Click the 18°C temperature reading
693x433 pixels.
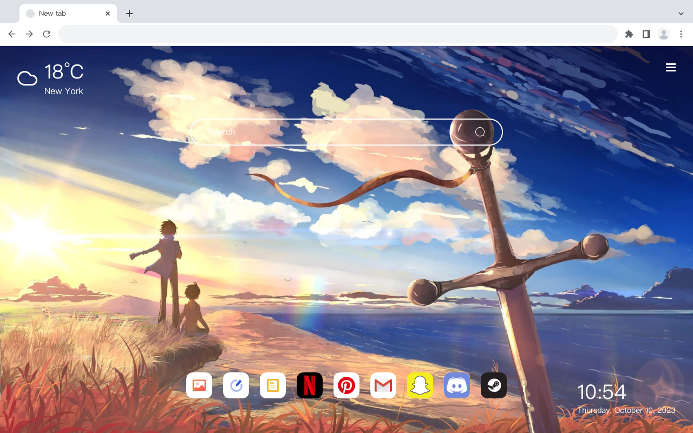coord(64,72)
